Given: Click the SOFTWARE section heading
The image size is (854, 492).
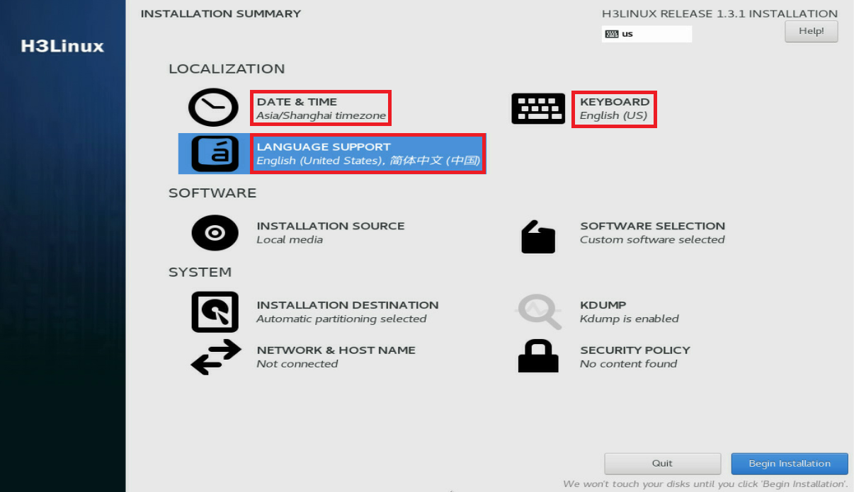Looking at the screenshot, I should point(212,193).
